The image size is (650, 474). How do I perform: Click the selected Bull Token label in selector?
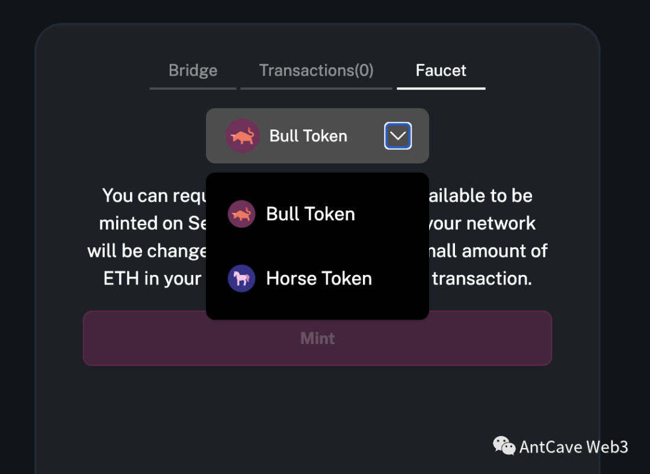(x=308, y=136)
